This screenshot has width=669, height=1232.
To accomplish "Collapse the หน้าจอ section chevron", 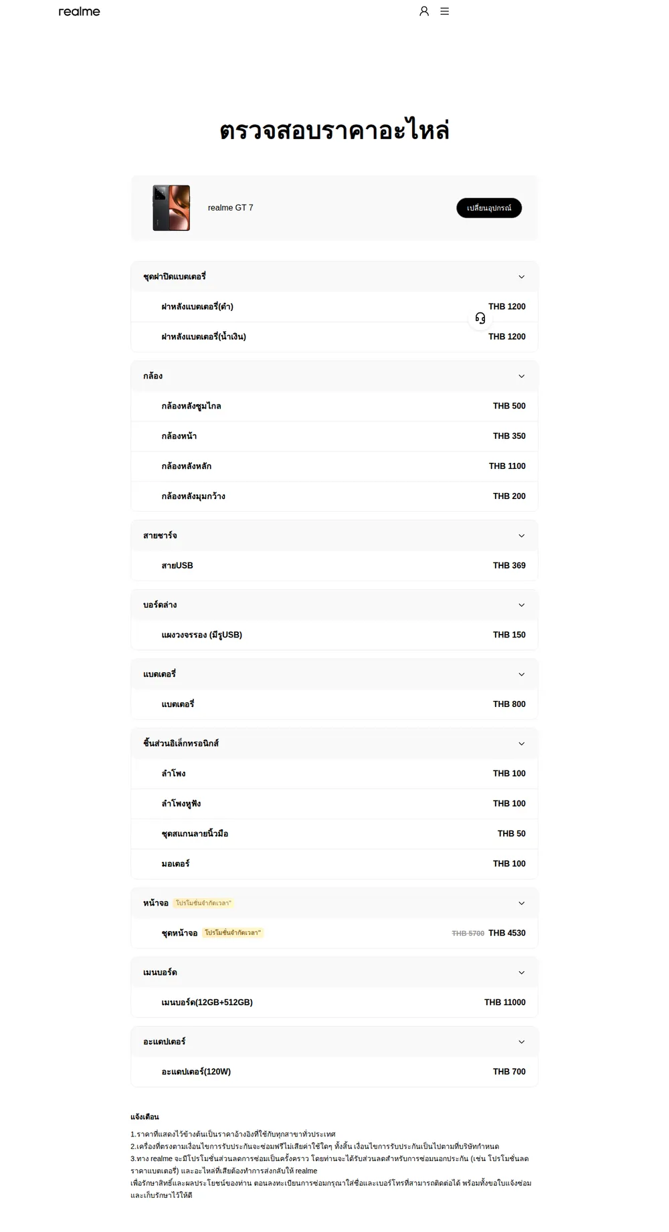I will click(522, 904).
